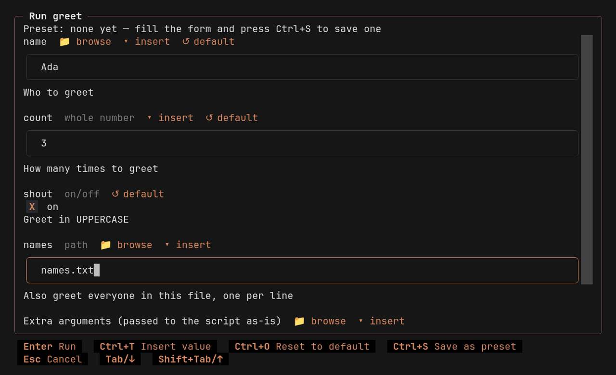Viewport: 616px width, 375px height.
Task: Focus the count input containing 3
Action: tap(302, 143)
